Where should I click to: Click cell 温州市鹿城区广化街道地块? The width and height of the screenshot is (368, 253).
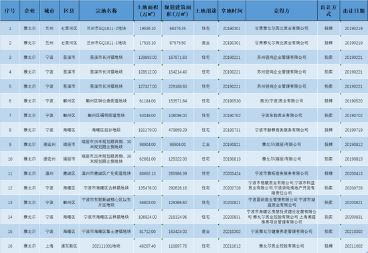click(x=106, y=173)
